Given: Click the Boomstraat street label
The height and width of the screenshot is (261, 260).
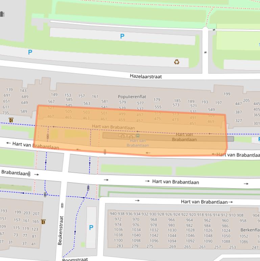Looking at the screenshot, I should [75, 259].
